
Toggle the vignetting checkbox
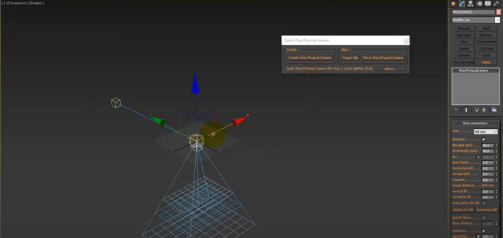(x=478, y=237)
